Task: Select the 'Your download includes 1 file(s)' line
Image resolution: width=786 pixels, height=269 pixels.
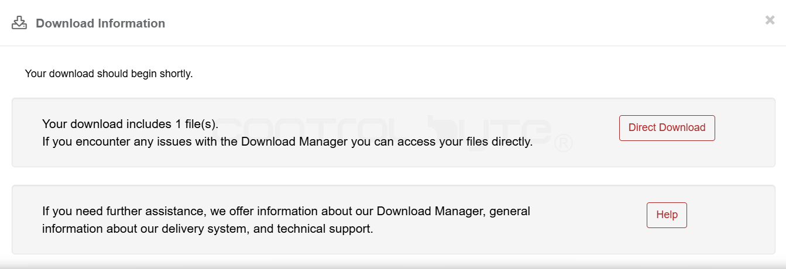Action: [130, 124]
